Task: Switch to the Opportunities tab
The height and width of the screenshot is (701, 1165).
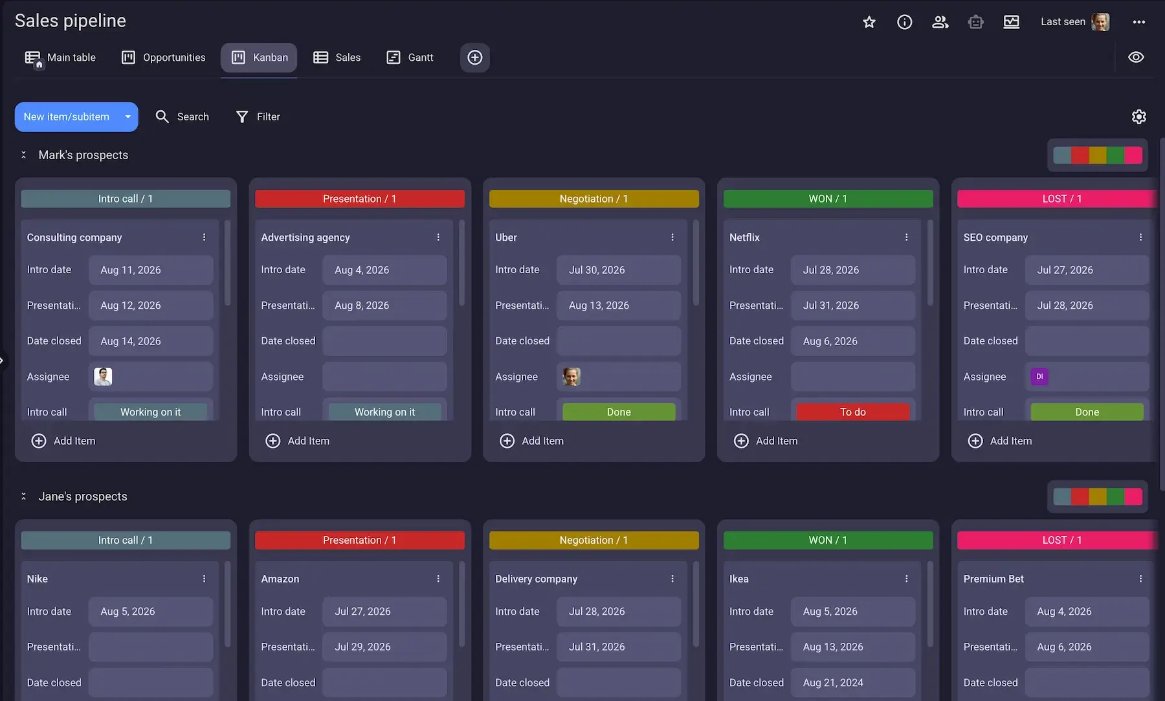Action: coord(164,58)
